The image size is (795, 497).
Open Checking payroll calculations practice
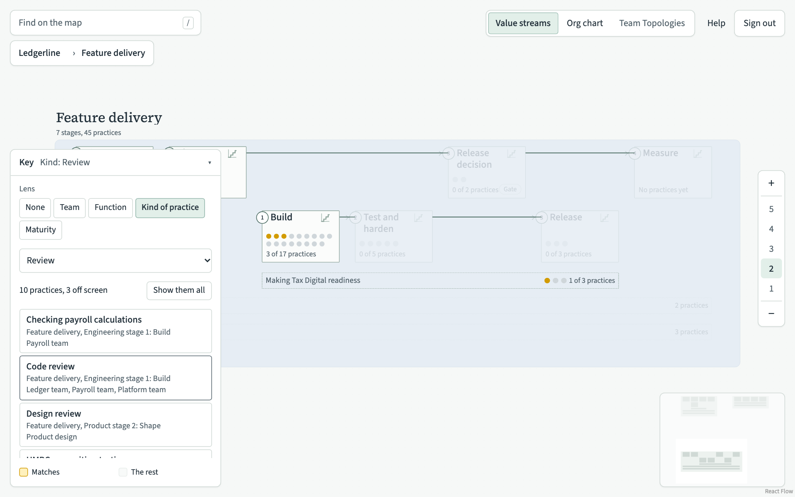[x=116, y=331]
